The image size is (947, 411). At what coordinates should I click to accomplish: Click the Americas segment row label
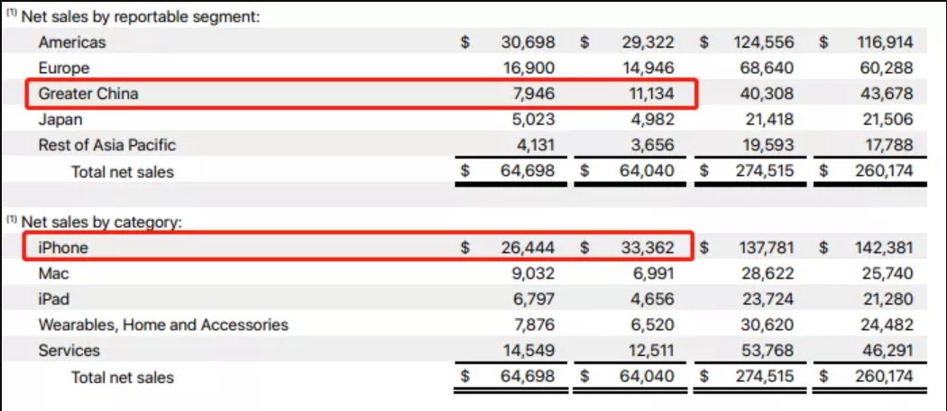click(72, 42)
